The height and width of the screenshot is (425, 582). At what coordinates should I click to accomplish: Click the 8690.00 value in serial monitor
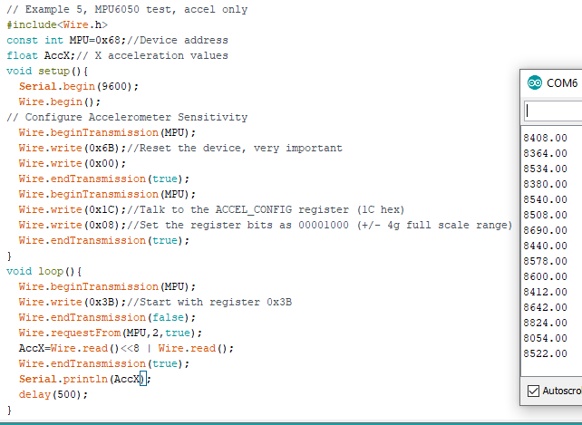(546, 230)
